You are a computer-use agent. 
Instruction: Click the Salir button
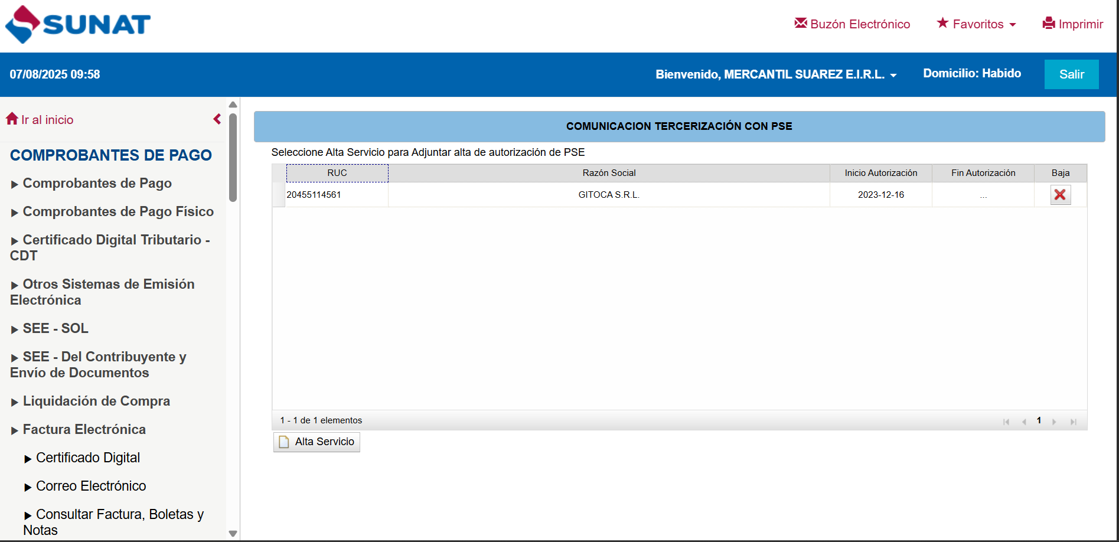pyautogui.click(x=1071, y=74)
